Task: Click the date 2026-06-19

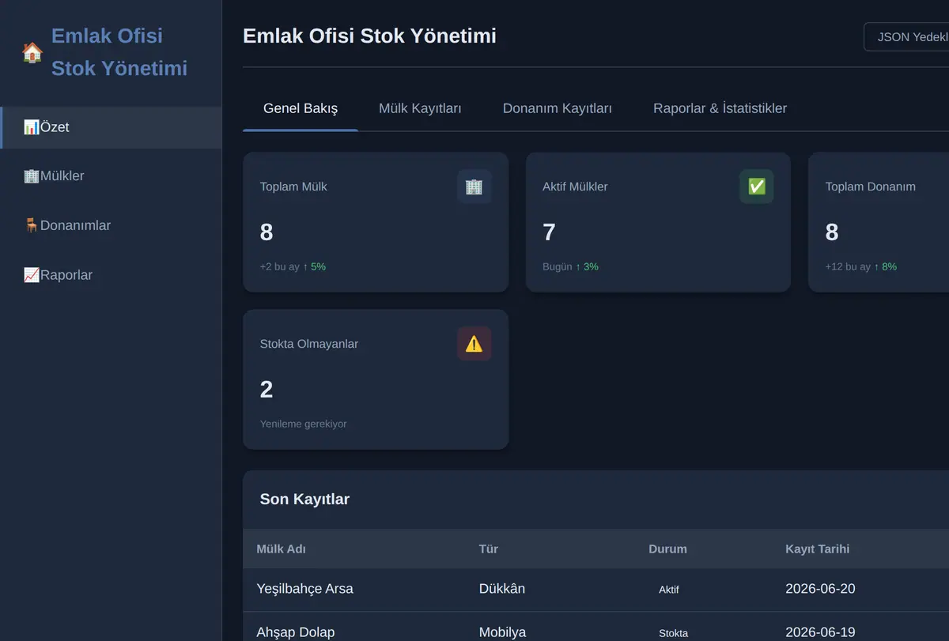Action: tap(820, 632)
